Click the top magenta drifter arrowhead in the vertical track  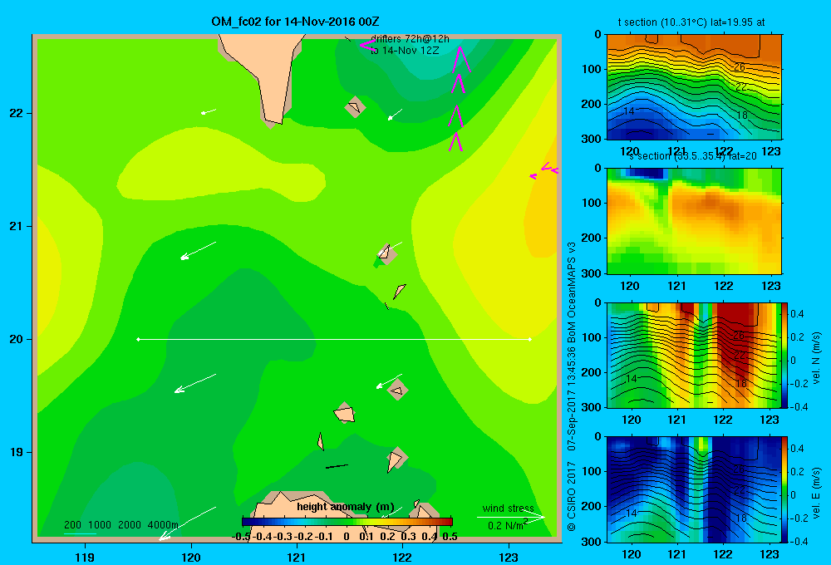(x=460, y=59)
